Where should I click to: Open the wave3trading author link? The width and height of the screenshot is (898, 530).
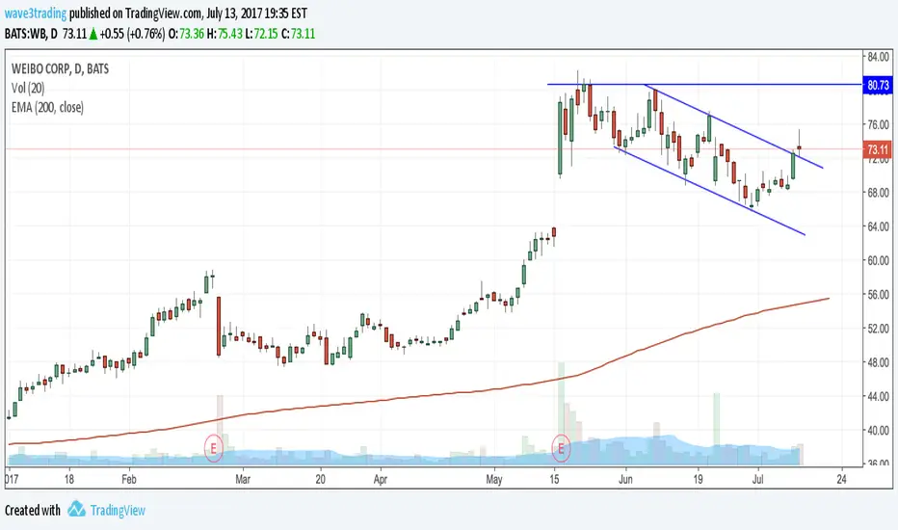[x=36, y=13]
